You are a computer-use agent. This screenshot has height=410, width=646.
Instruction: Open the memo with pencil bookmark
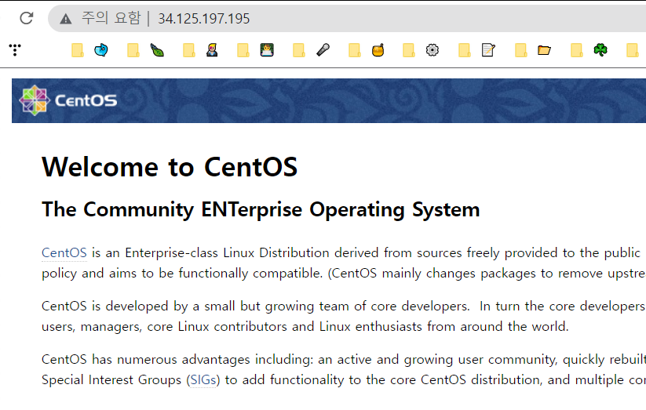pos(488,50)
